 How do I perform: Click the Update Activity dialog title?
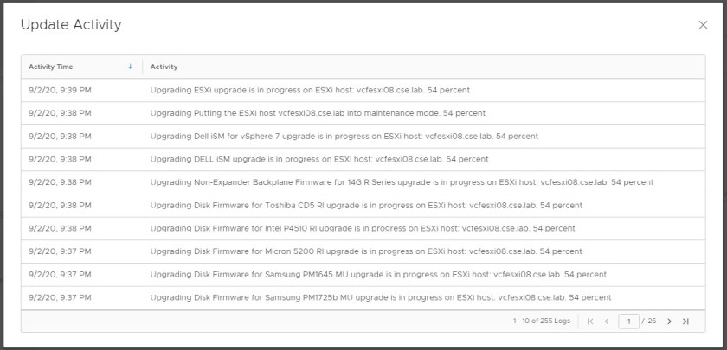pos(71,25)
